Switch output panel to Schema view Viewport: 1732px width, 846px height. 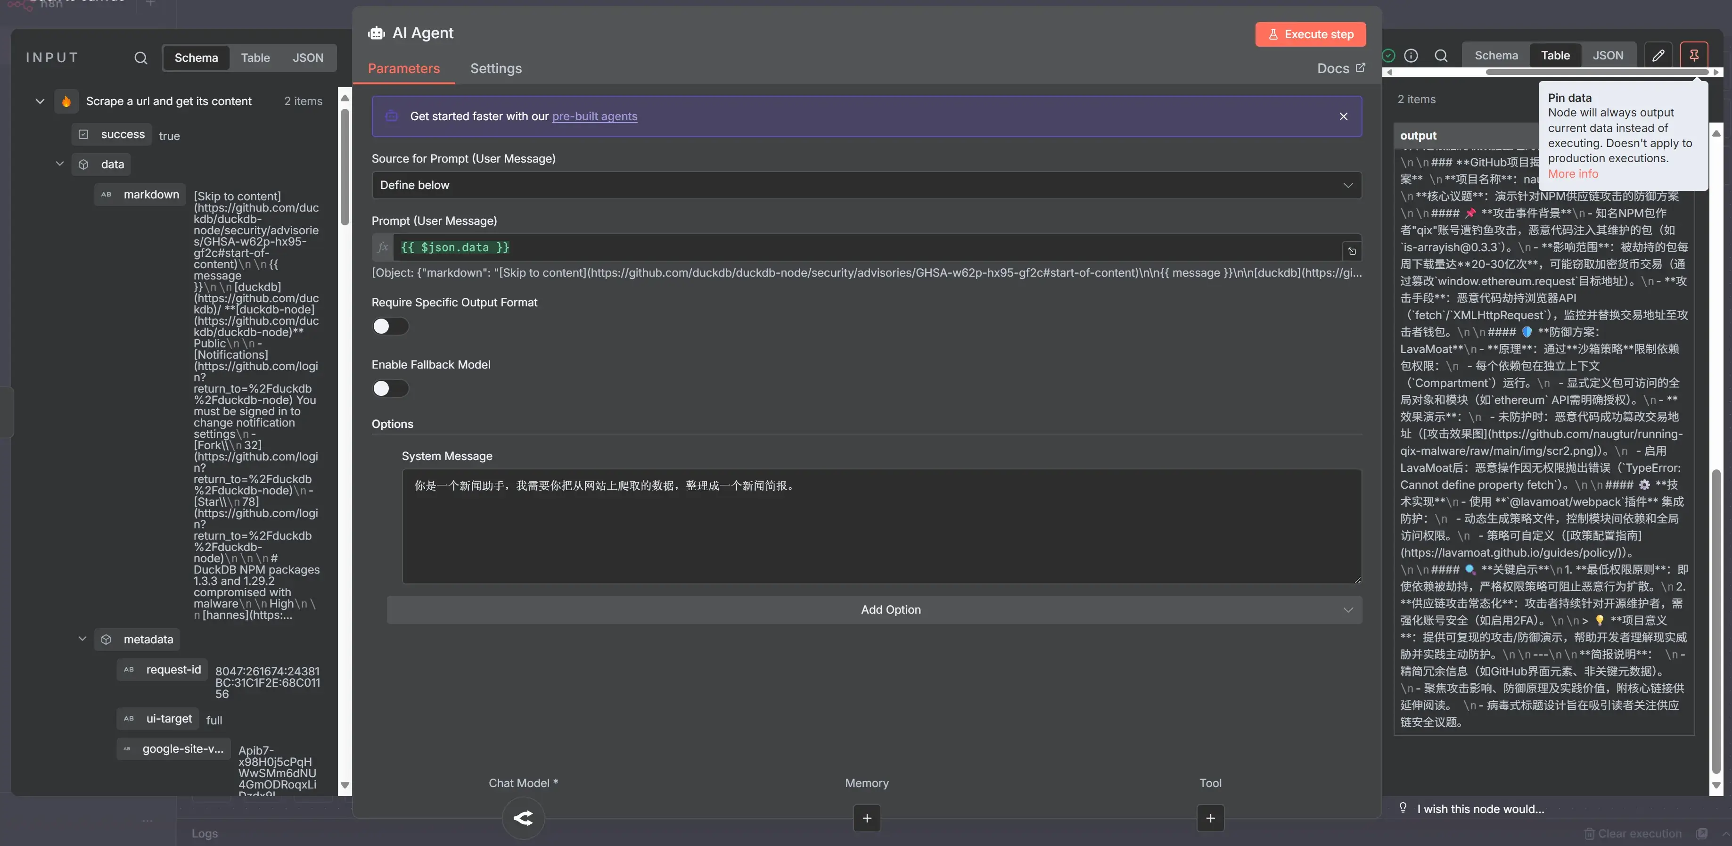(x=1496, y=56)
